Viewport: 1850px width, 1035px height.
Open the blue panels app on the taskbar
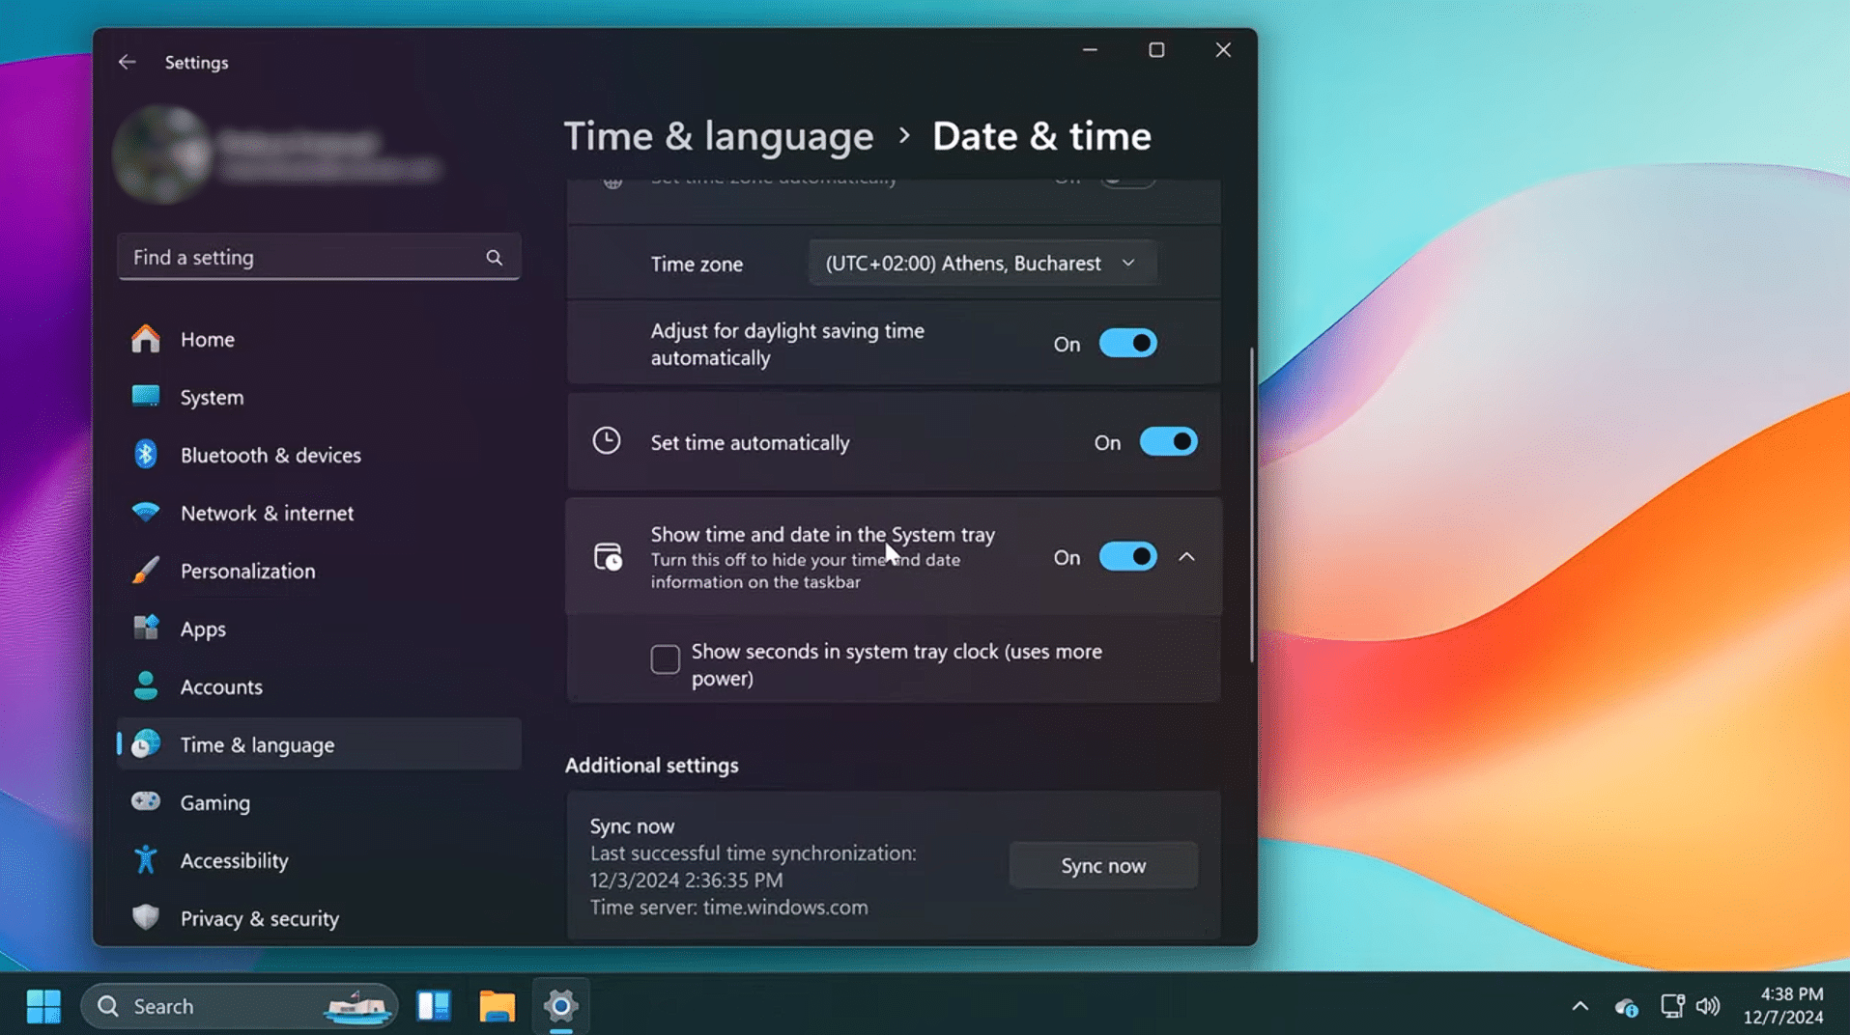click(434, 1006)
